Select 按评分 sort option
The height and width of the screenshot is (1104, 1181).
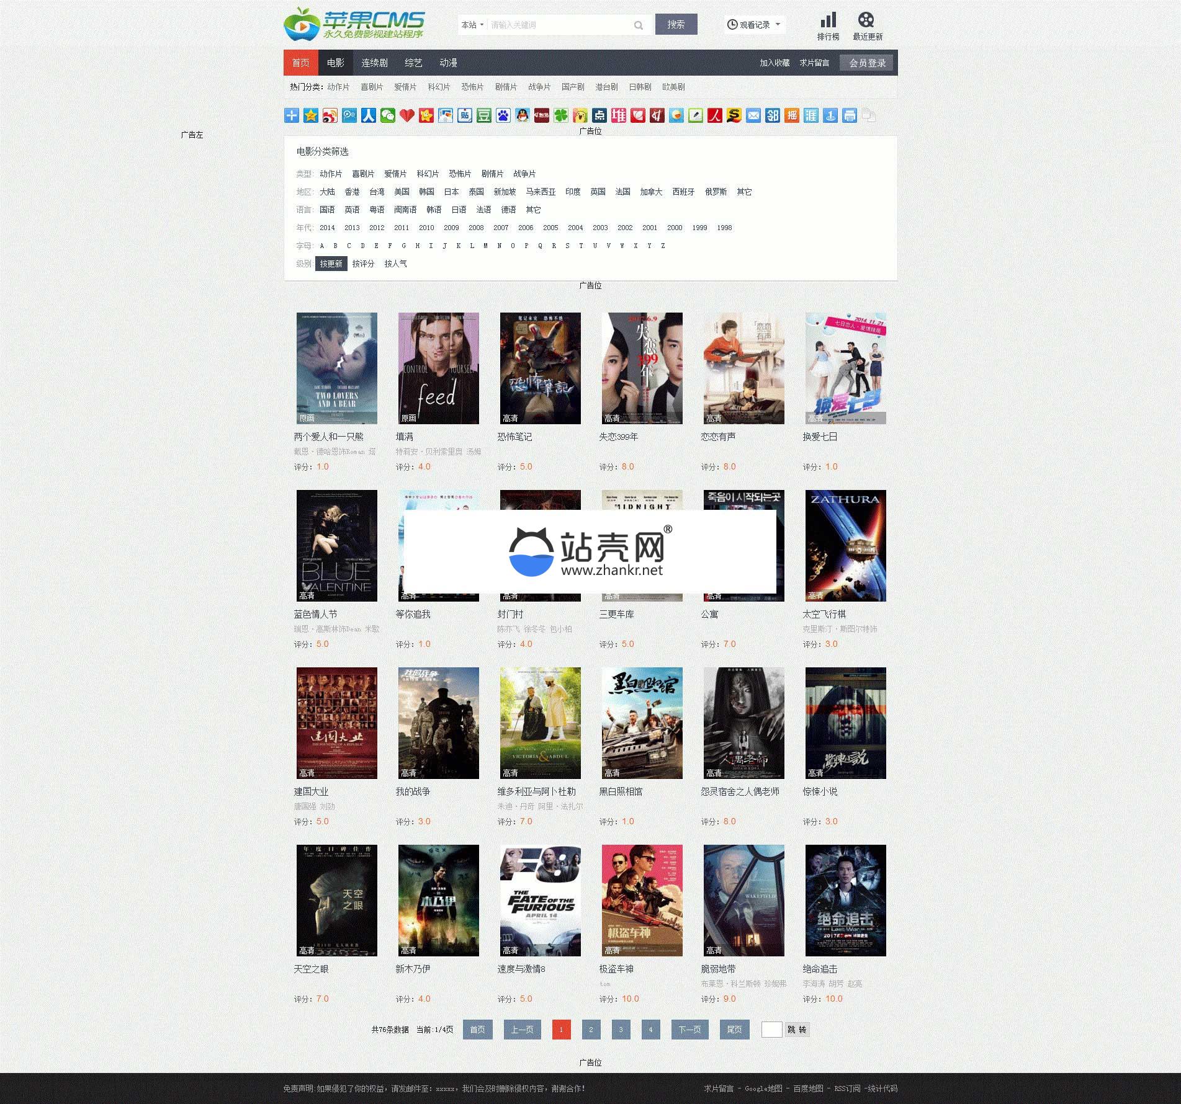[x=363, y=264]
